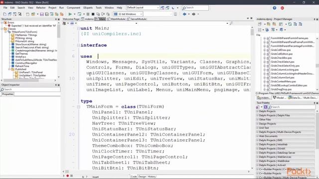The width and height of the screenshot is (319, 179).
Task: Click the Structure panel horizontal scrollbar
Action: (21, 81)
